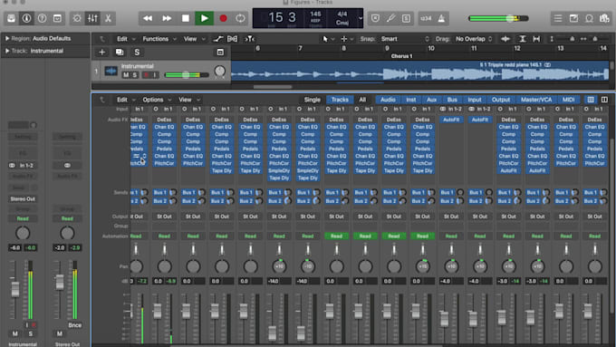Click the plus New Tracks button
The height and width of the screenshot is (347, 616).
[101, 52]
